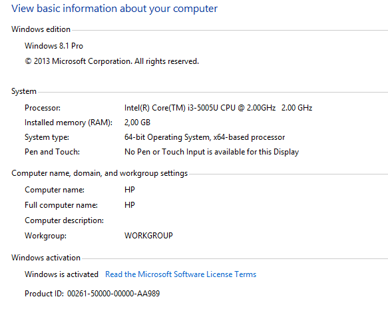The height and width of the screenshot is (329, 388).
Task: Click the 'System' section header
Action: click(24, 91)
